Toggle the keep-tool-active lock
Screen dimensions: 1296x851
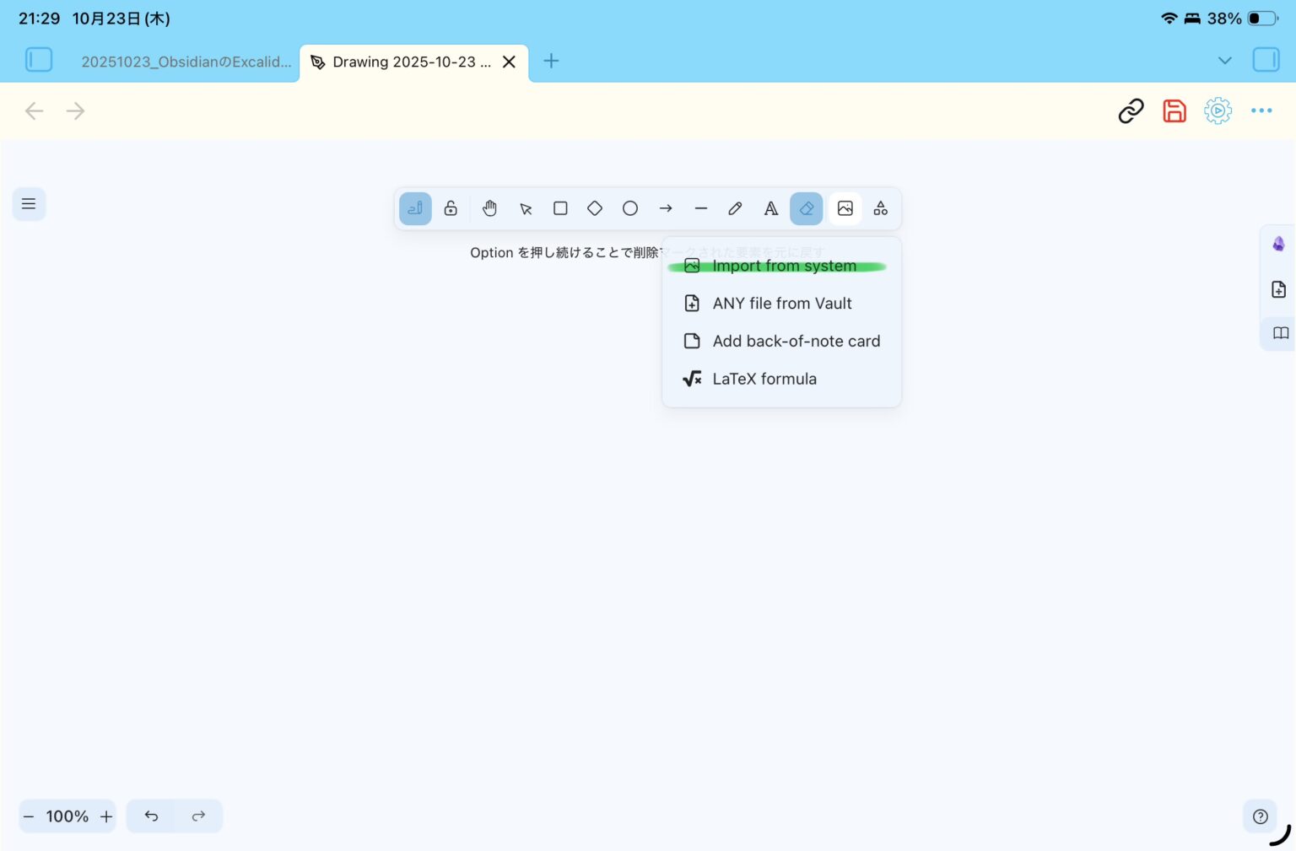coord(451,208)
